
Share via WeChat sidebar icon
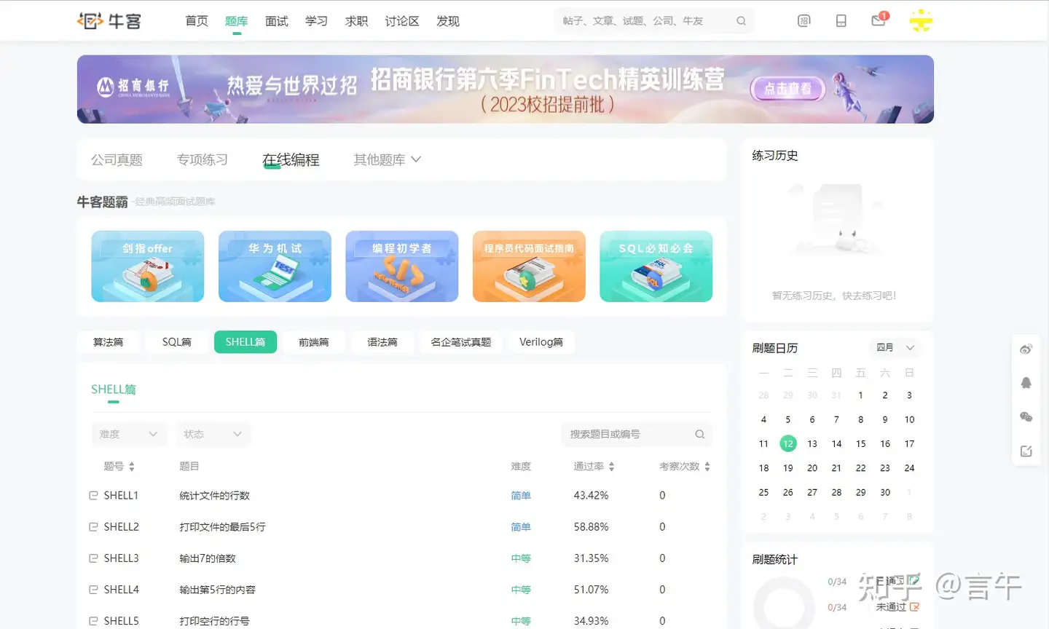(1026, 416)
